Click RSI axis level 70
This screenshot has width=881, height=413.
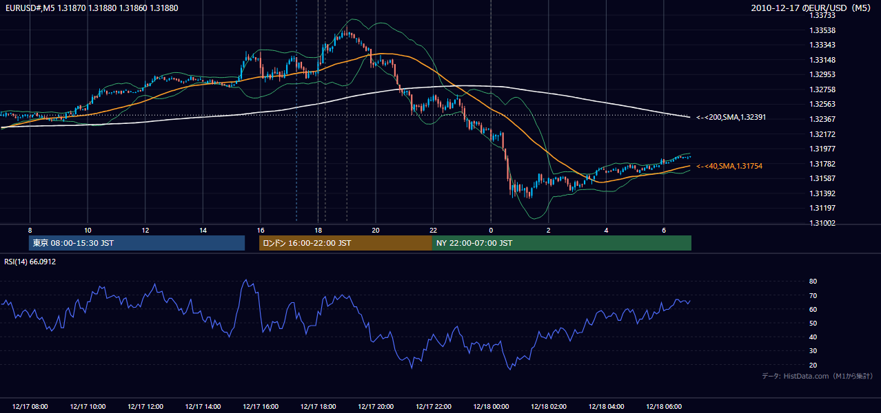[813, 295]
